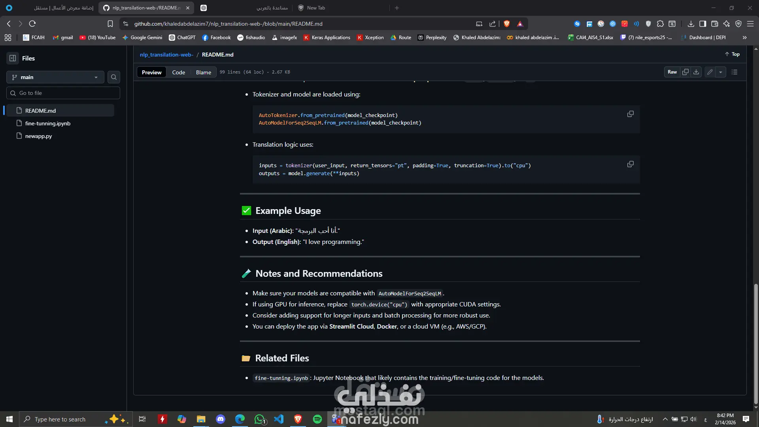This screenshot has width=759, height=427.
Task: Click the page vertical scrollbar thumb
Action: (x=756, y=343)
